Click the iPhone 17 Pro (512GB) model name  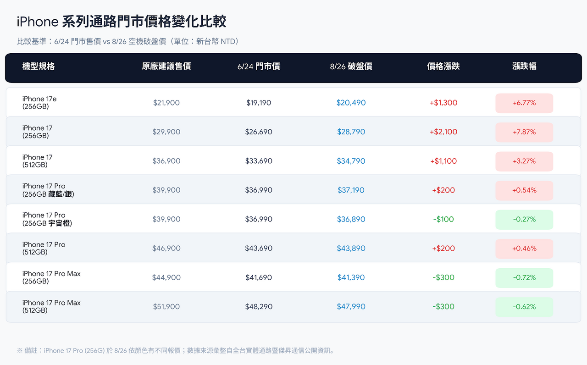tap(44, 249)
